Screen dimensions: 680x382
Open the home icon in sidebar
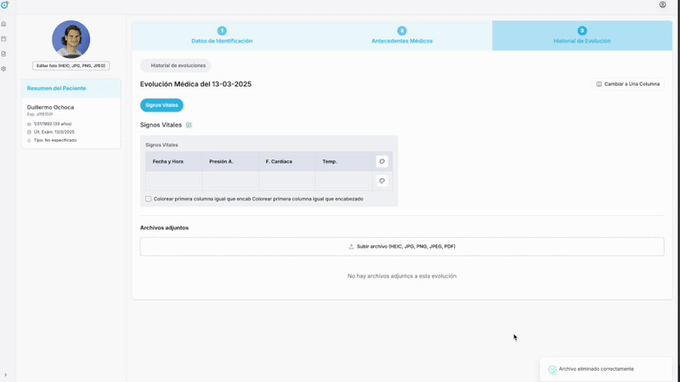4,24
